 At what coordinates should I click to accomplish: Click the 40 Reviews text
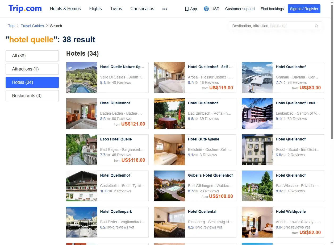[x=122, y=83]
